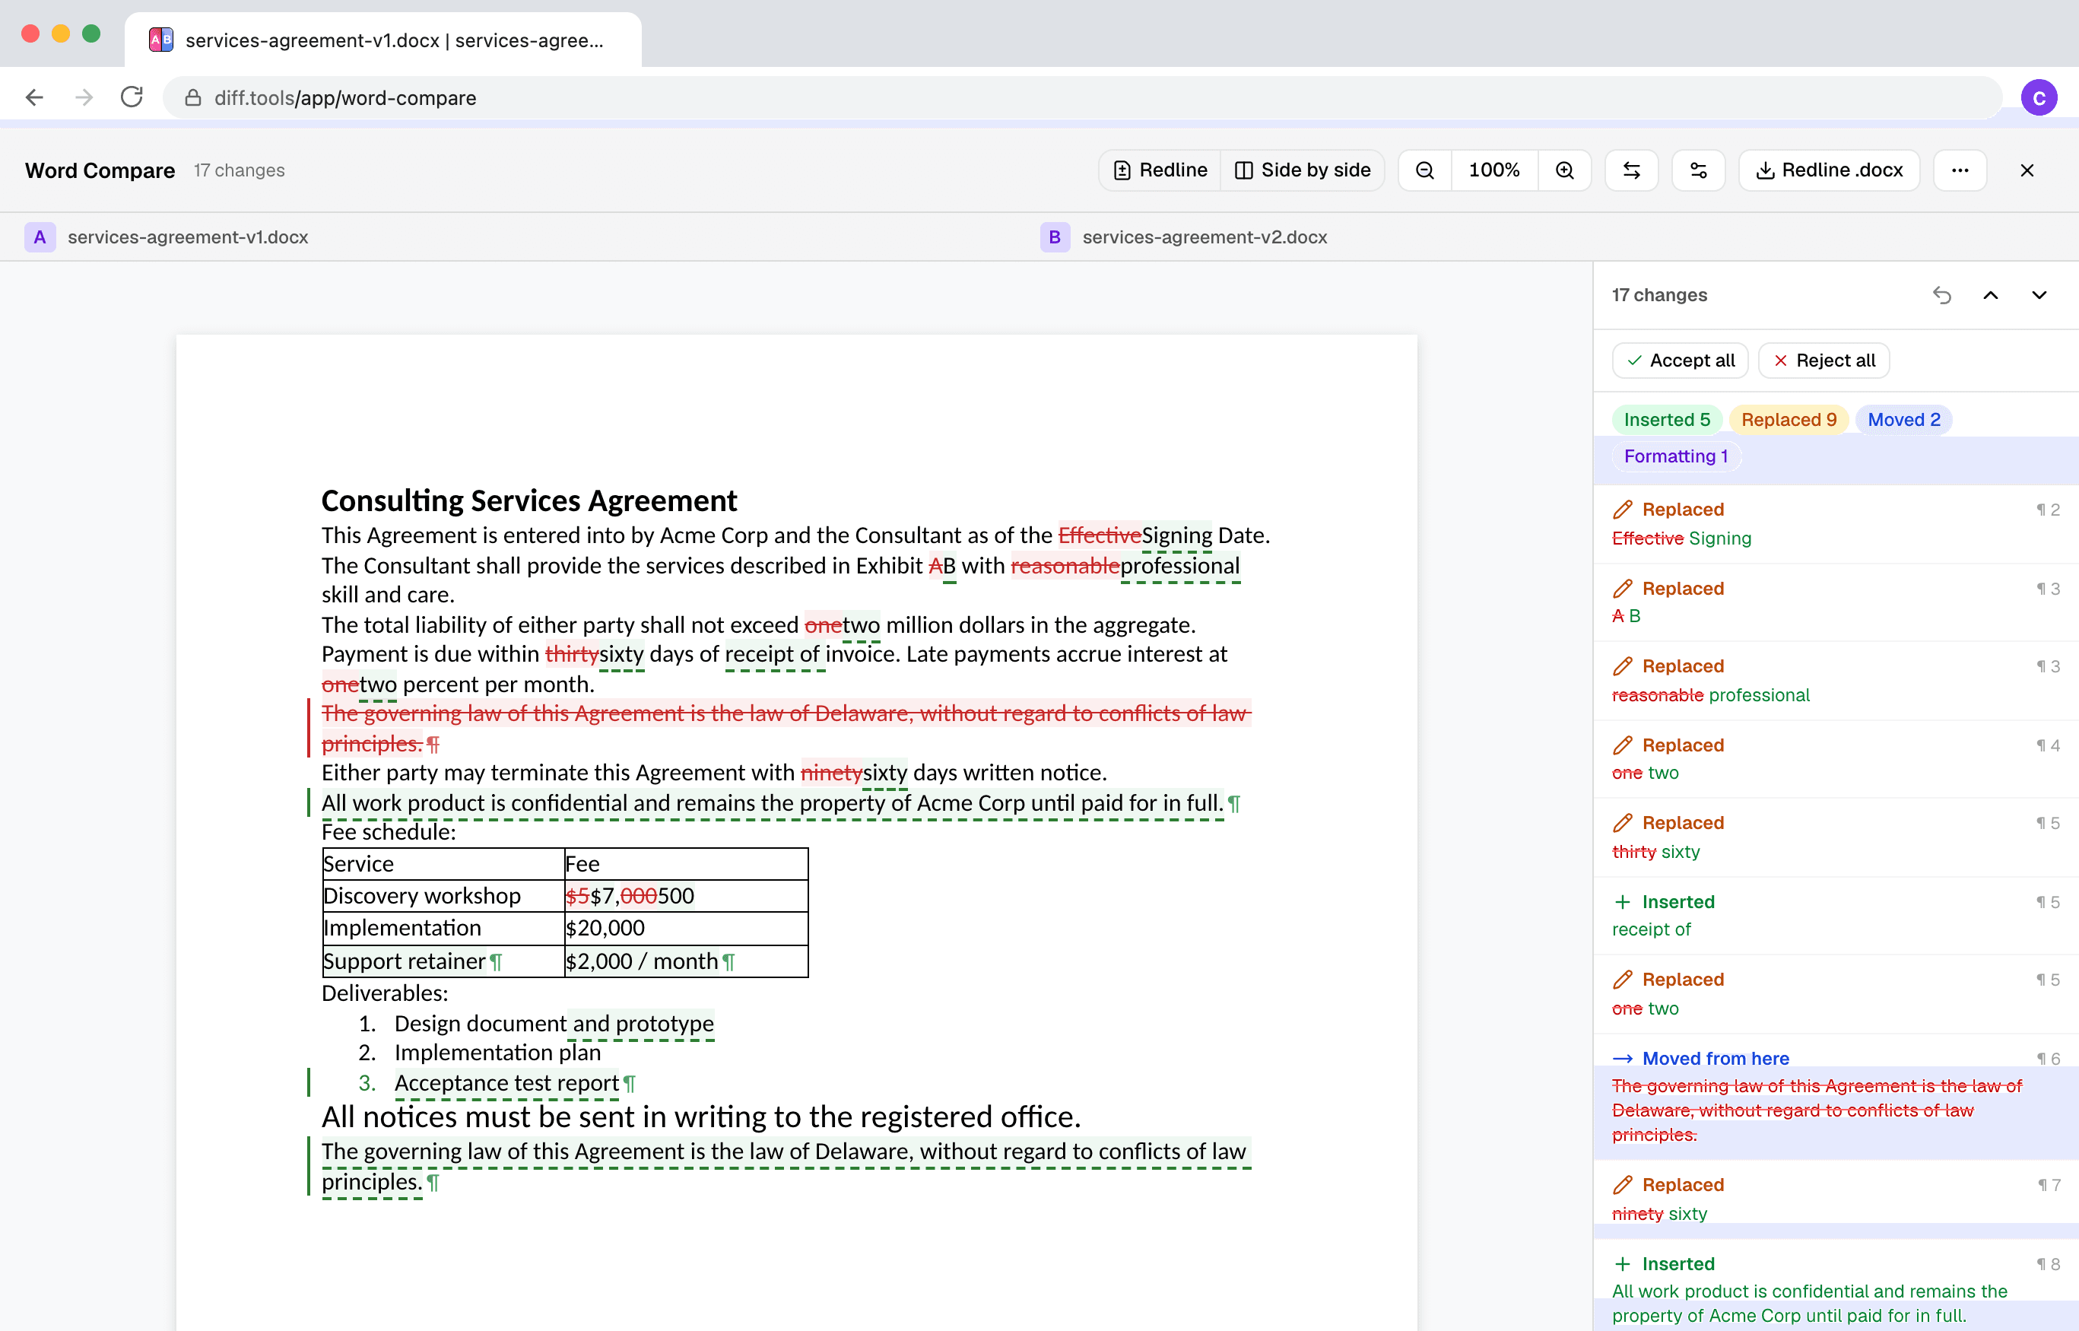Zoom in on the document

tap(1564, 170)
